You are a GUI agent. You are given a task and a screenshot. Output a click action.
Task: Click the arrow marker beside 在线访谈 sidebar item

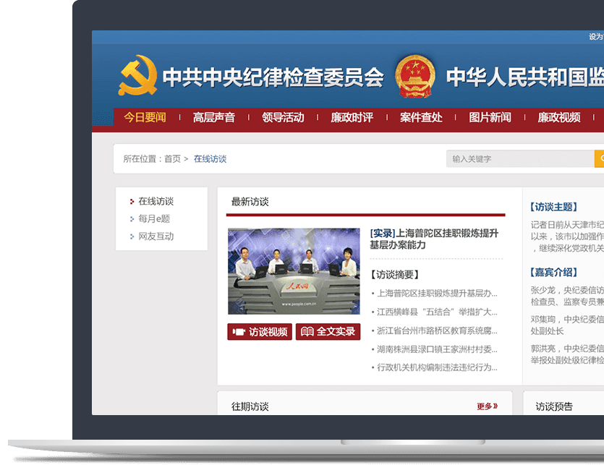tap(132, 201)
